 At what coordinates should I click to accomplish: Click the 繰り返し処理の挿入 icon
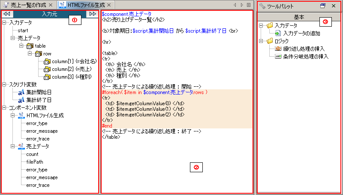[x=278, y=49]
